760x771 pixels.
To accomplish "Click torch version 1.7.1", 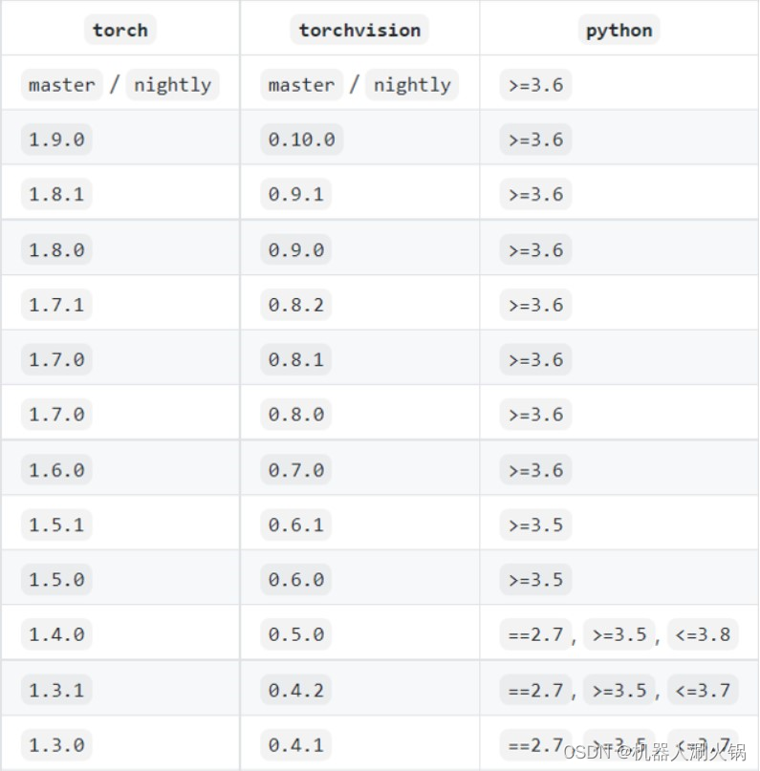I will pyautogui.click(x=56, y=305).
